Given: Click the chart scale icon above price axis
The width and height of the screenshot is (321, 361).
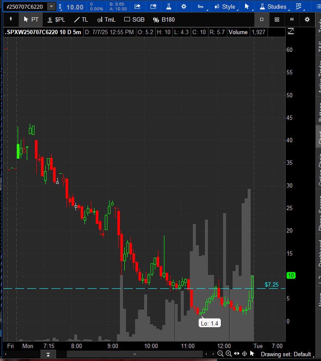Looking at the screenshot, I should pyautogui.click(x=291, y=31).
